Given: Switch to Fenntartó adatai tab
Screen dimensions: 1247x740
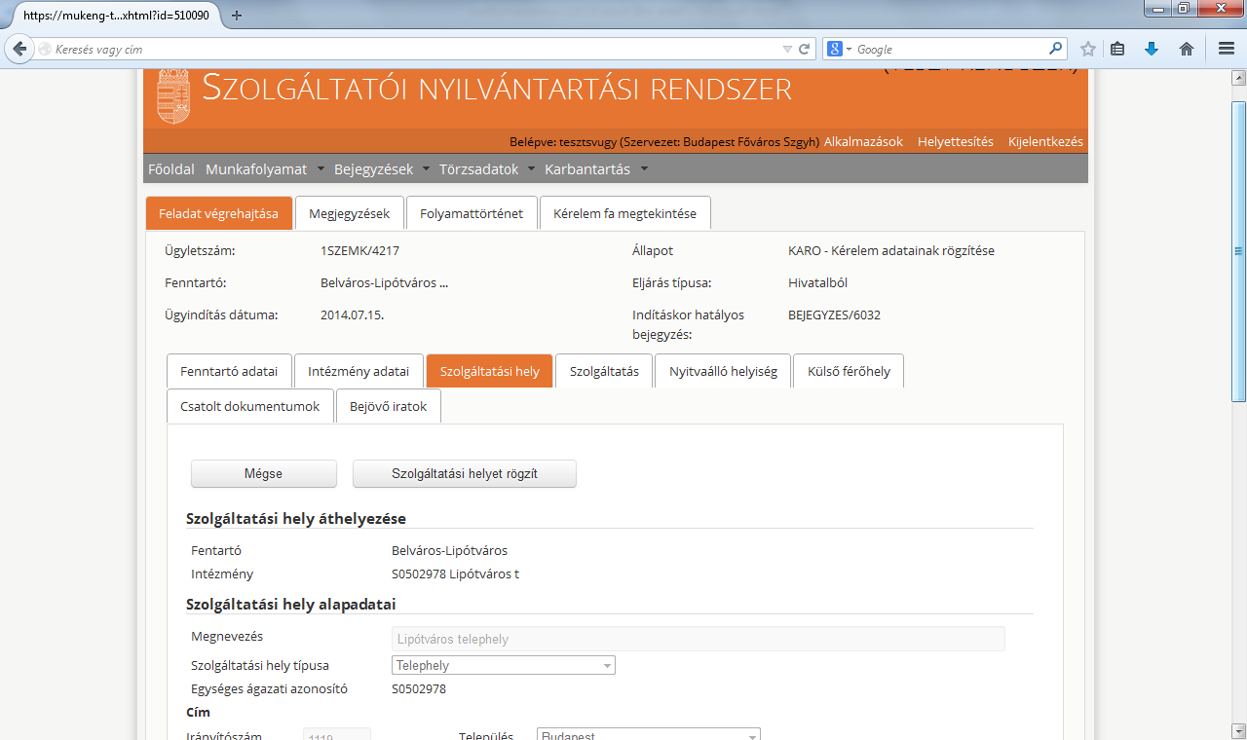Looking at the screenshot, I should click(x=229, y=371).
